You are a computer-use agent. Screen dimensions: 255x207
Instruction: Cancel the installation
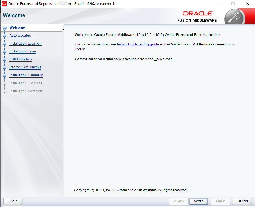click(x=242, y=201)
